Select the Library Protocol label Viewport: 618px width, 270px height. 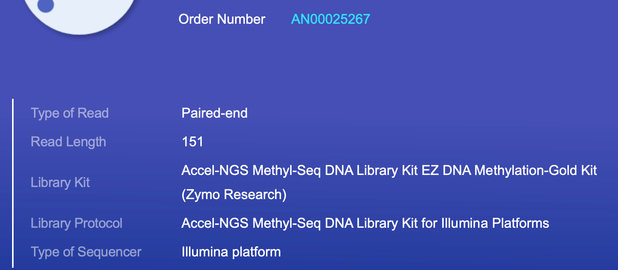[x=77, y=223]
